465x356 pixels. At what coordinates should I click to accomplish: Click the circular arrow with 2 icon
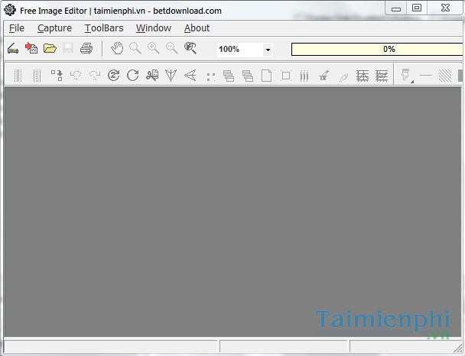pyautogui.click(x=114, y=75)
